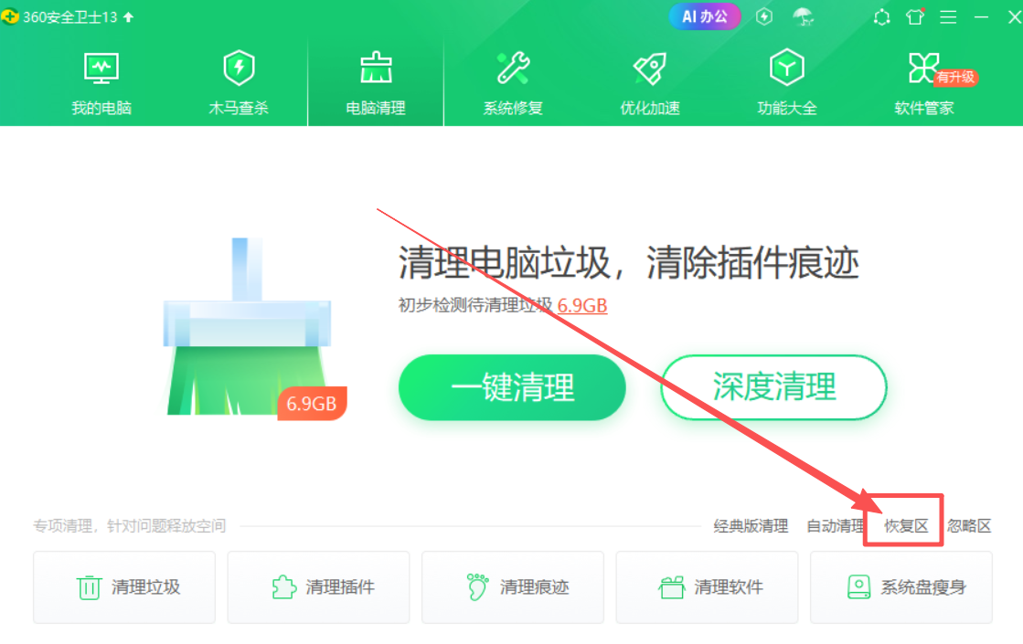Open the skin (T-shirt) icon
The image size is (1023, 644).
(x=914, y=16)
